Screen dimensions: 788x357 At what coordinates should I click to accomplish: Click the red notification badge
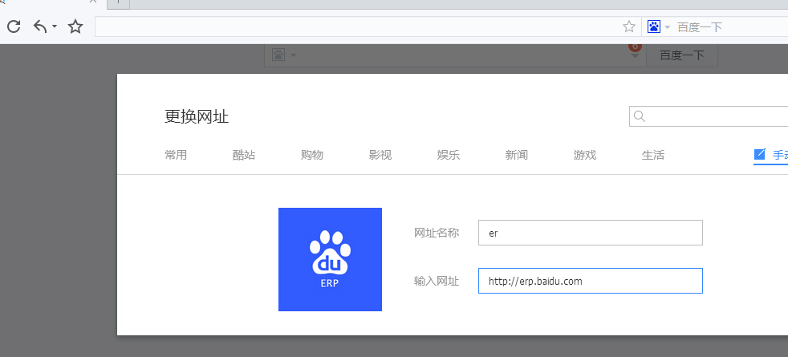point(635,47)
